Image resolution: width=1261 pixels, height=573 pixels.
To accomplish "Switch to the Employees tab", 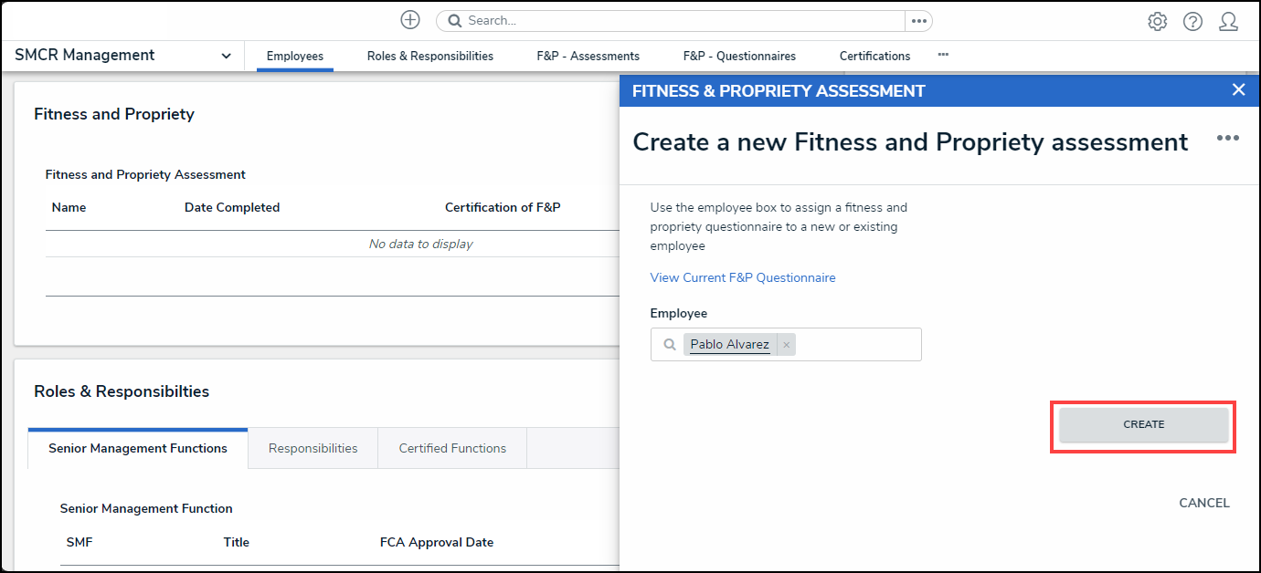I will (294, 57).
